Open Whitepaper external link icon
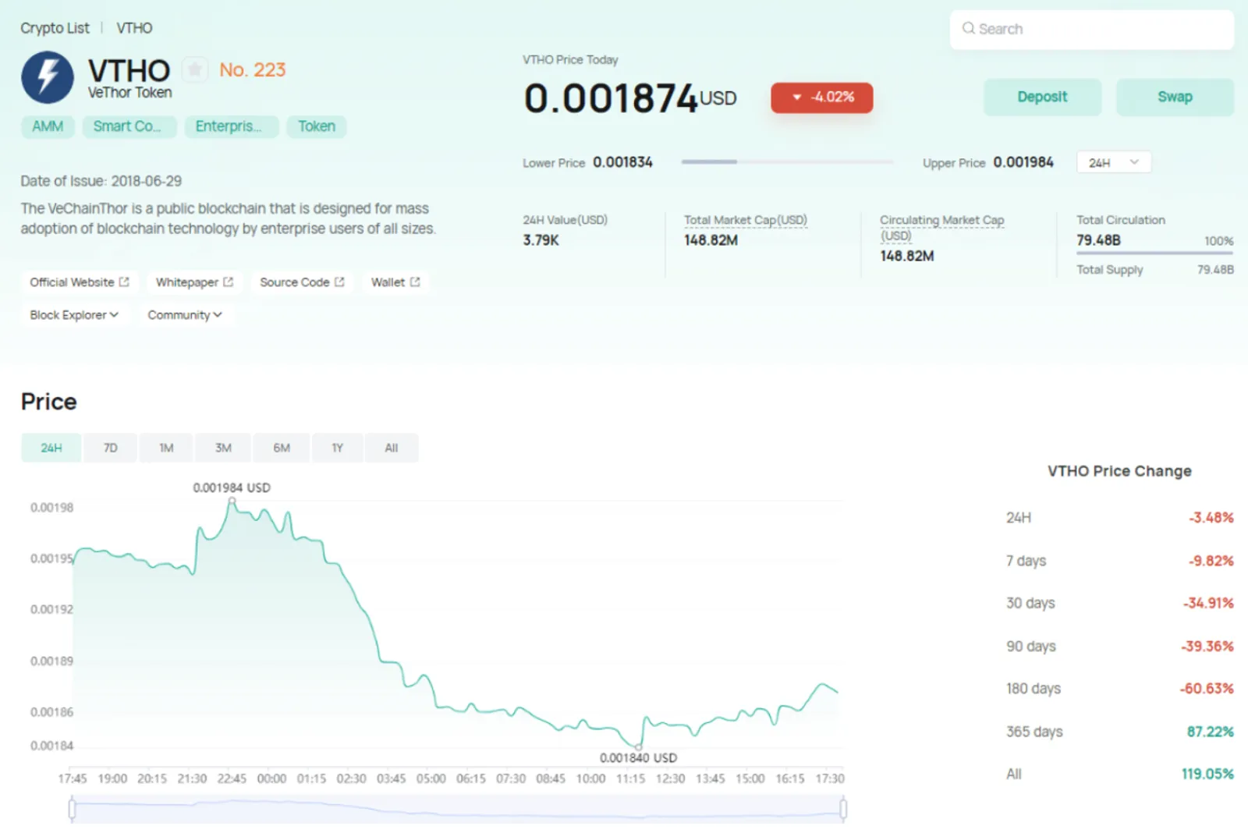Screen dimensions: 1248x833 (229, 282)
